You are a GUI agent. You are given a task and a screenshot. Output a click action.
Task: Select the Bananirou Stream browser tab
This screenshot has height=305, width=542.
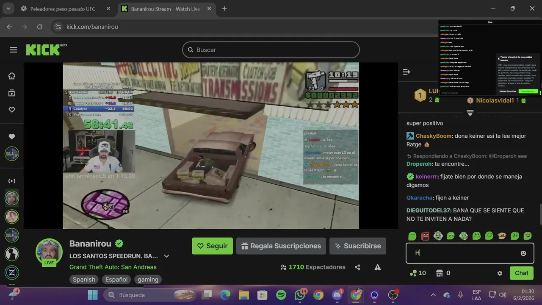(165, 8)
